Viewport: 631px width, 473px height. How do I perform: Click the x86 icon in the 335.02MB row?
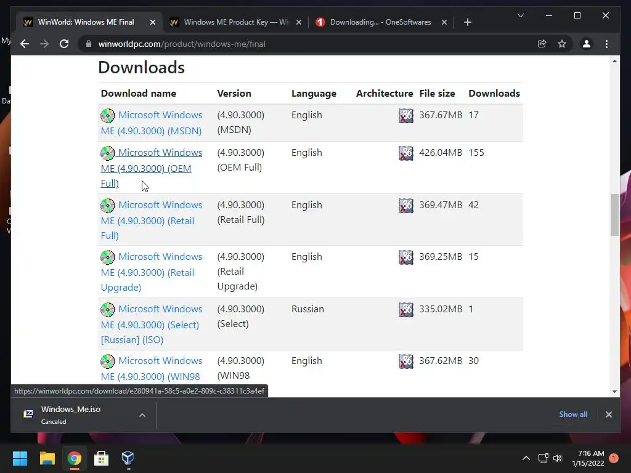(x=405, y=309)
